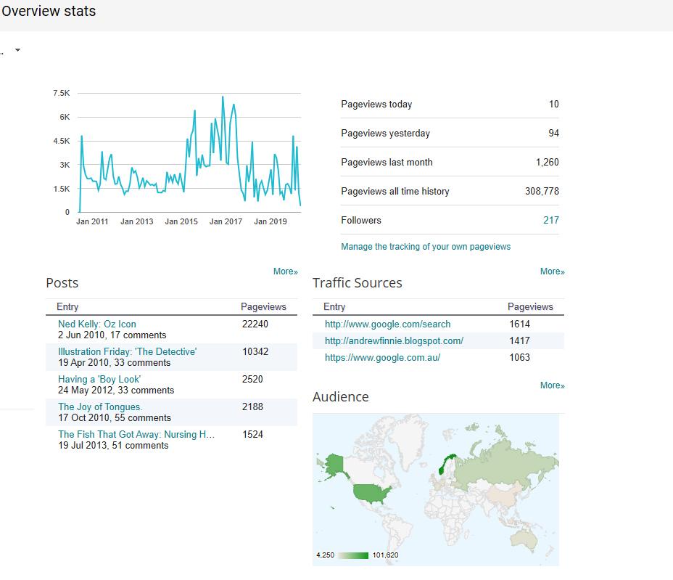Open 'The Fish That Got Away' post
This screenshot has width=673, height=580.
tap(136, 434)
